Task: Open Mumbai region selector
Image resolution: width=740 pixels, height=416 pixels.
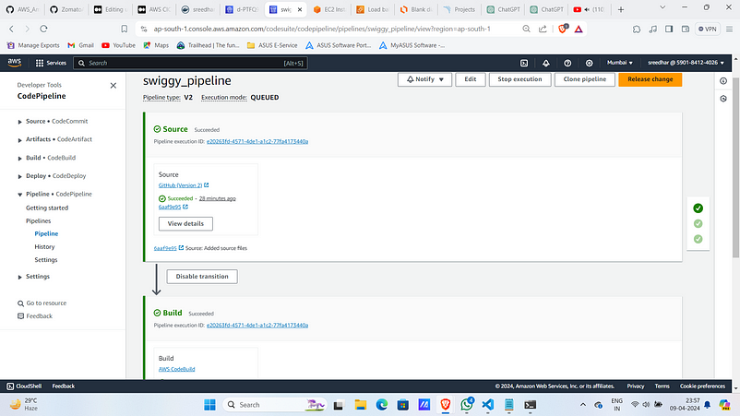Action: coord(620,63)
